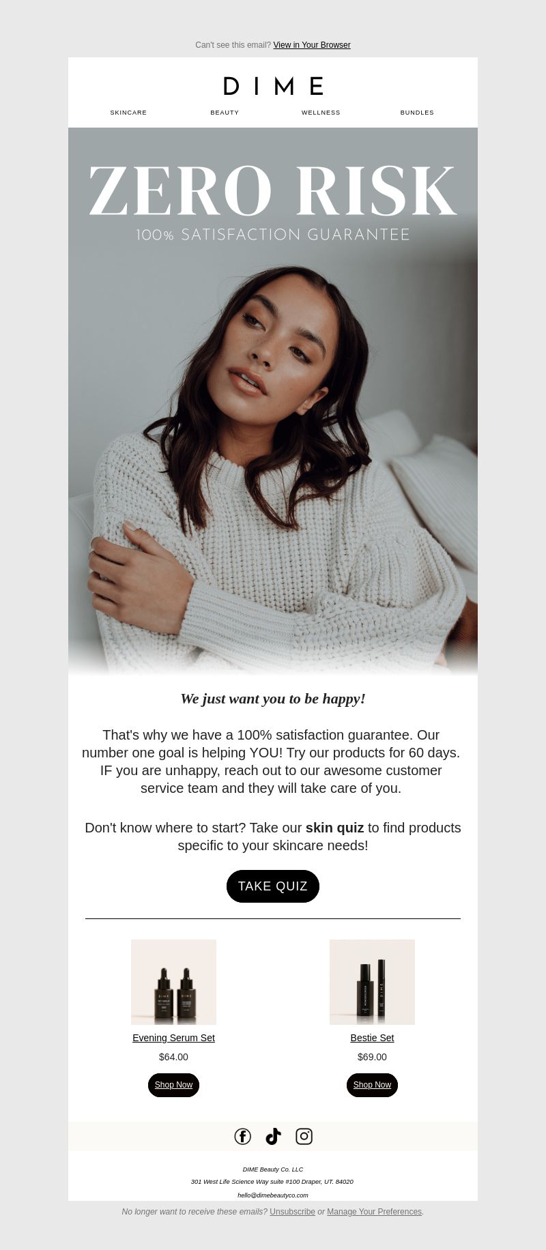Click the Zero Risk hero banner image
Screen dimensions: 546x1250
pyautogui.click(x=273, y=401)
